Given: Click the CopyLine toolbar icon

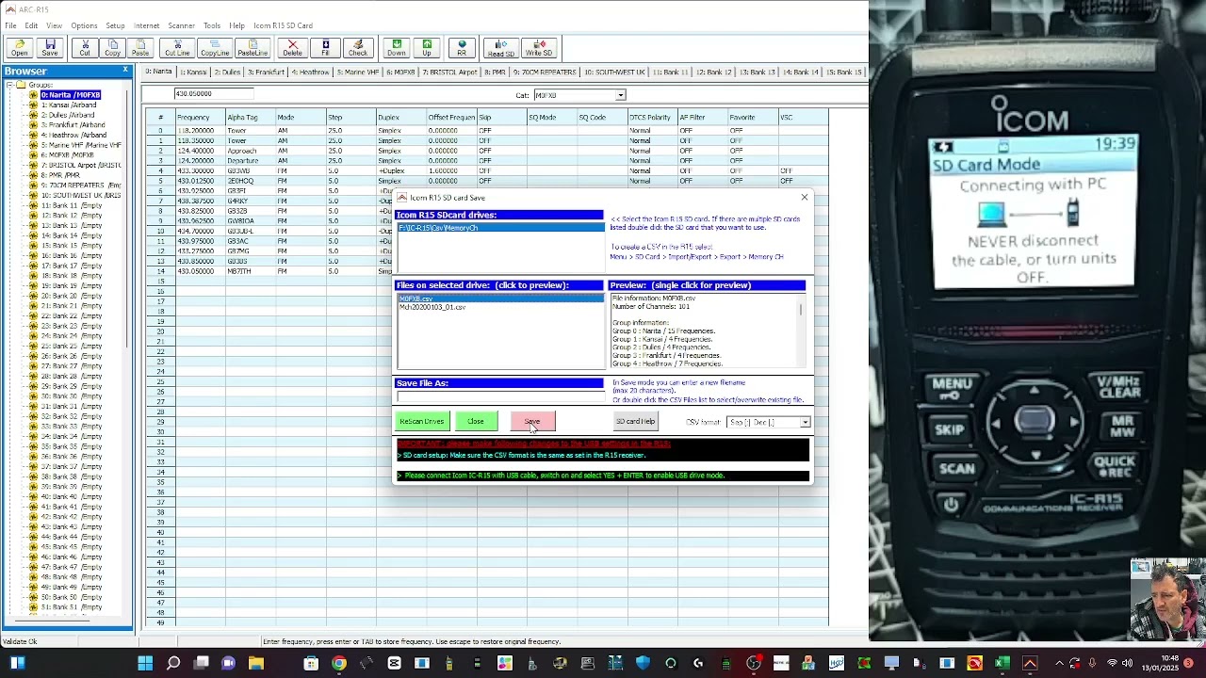Looking at the screenshot, I should [x=215, y=48].
